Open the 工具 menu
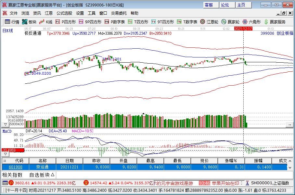The height and width of the screenshot is (195, 295). pyautogui.click(x=91, y=13)
